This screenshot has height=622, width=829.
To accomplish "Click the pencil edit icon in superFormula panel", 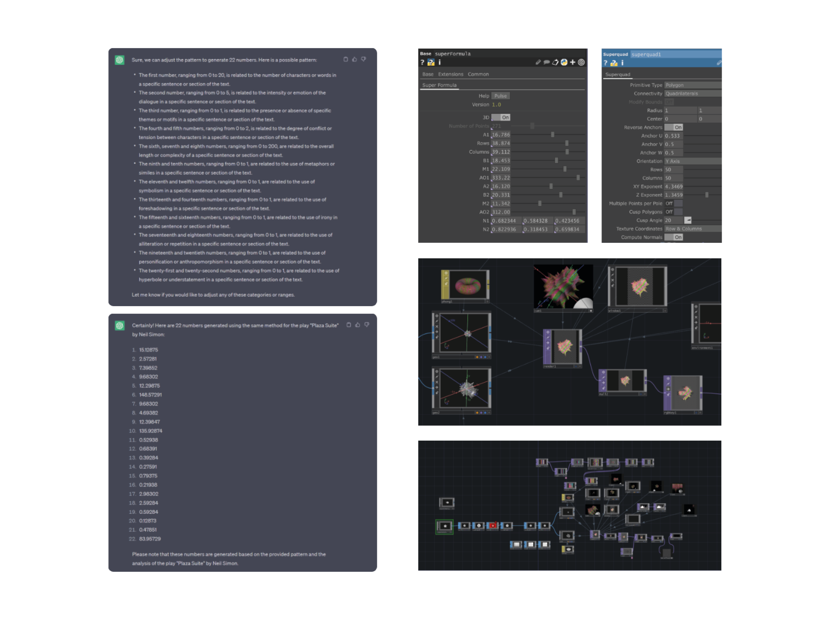I will click(538, 62).
